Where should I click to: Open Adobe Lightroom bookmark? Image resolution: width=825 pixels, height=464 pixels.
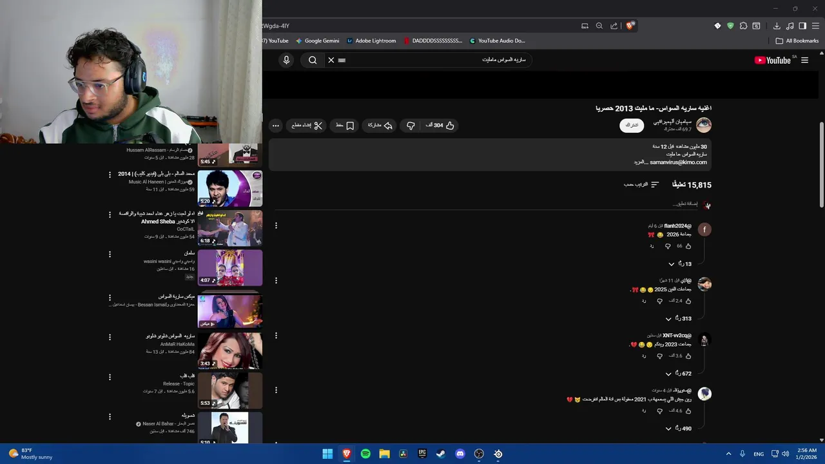(371, 41)
